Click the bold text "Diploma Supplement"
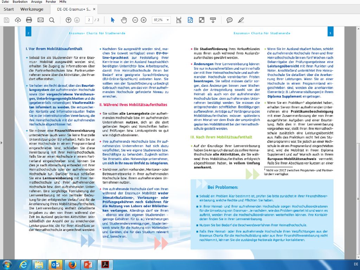This screenshot has height=270, width=360. point(284,96)
